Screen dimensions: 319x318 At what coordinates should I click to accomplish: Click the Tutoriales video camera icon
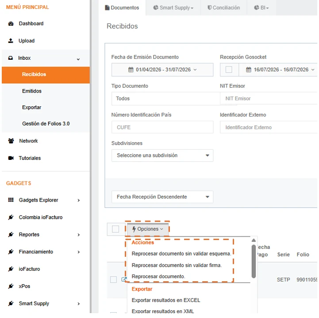[11, 158]
